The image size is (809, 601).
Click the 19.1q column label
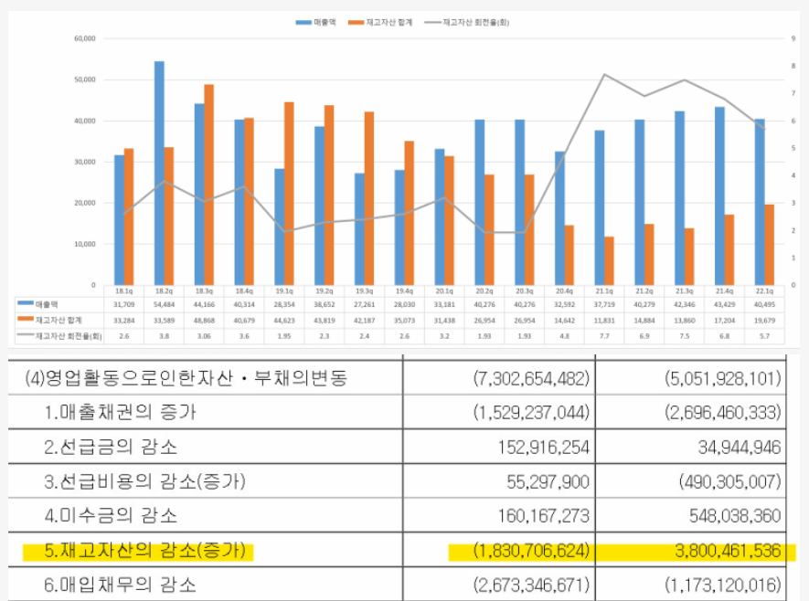[284, 291]
